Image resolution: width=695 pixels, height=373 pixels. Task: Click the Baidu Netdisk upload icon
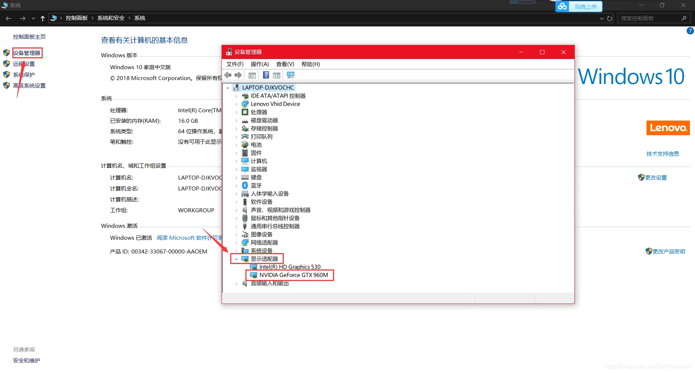coord(562,6)
